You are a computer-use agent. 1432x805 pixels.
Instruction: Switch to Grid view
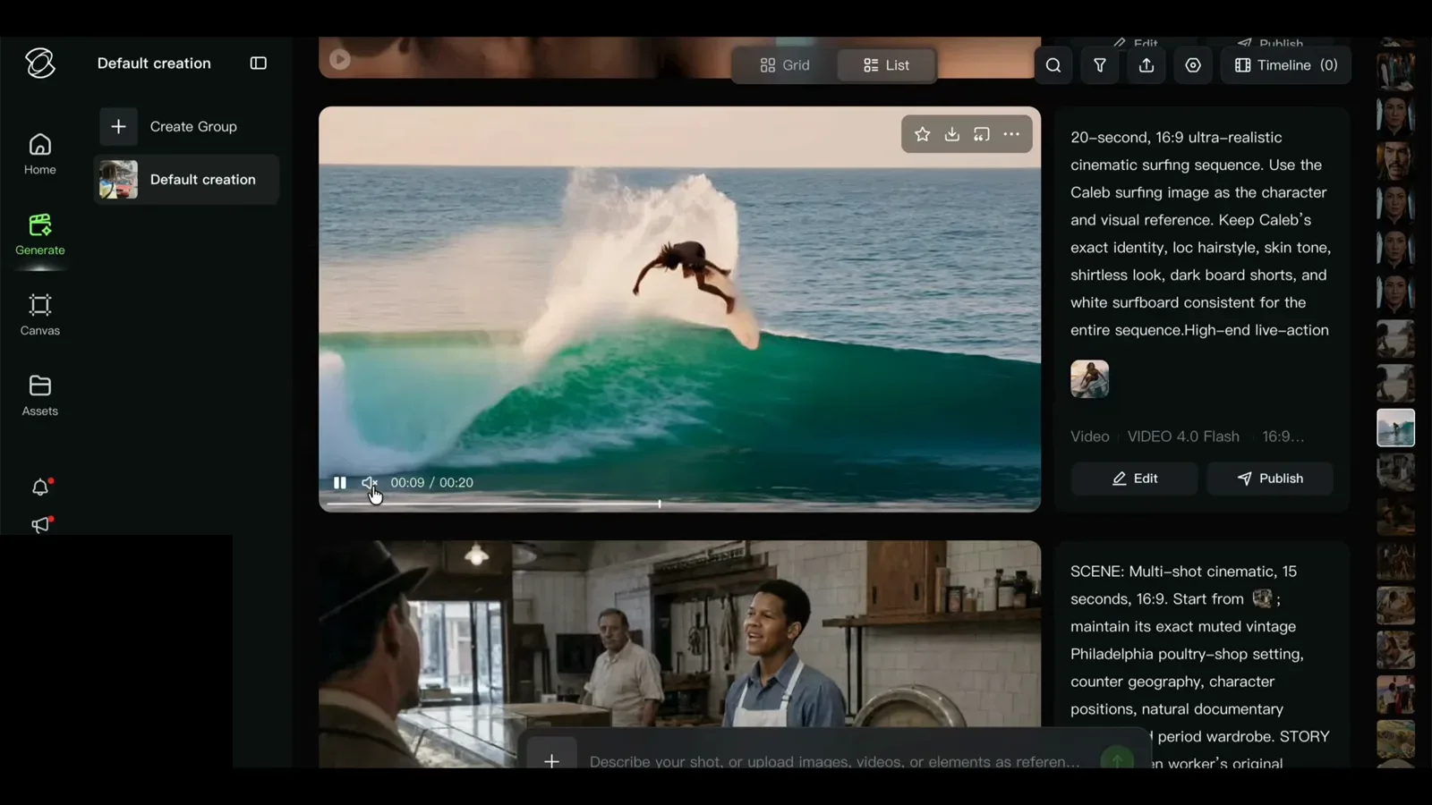784,65
